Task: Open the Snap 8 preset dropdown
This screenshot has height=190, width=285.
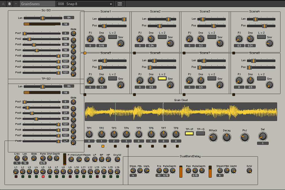Action: tap(85, 4)
